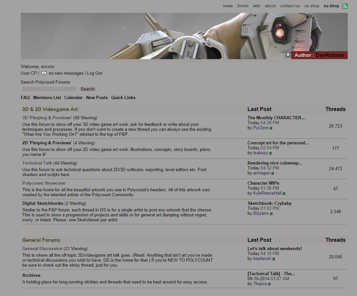Image resolution: width=357 pixels, height=296 pixels.
Task: Go to last post icon next to PyrZern
Action: 271,128
